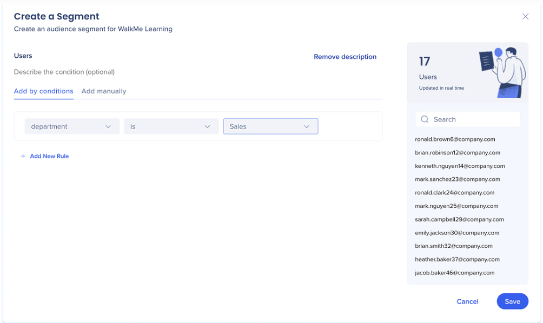The height and width of the screenshot is (323, 543).
Task: Select kenneth.nguyen14@company.com from the list
Action: pyautogui.click(x=460, y=166)
